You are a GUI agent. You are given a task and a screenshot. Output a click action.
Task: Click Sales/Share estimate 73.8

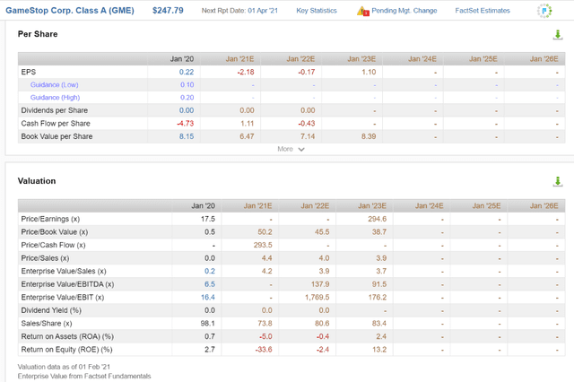(265, 324)
